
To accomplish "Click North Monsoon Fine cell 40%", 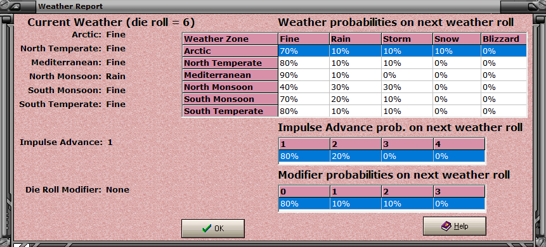I will click(304, 87).
